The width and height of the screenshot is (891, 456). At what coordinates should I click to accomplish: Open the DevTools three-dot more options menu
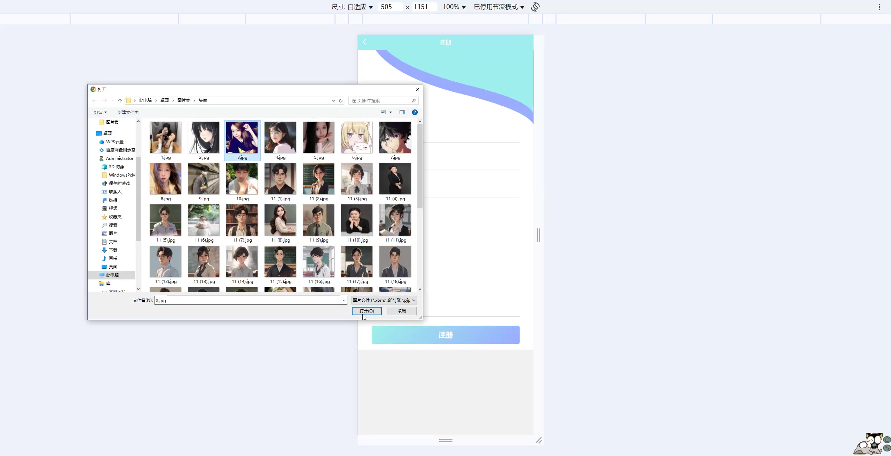click(879, 7)
